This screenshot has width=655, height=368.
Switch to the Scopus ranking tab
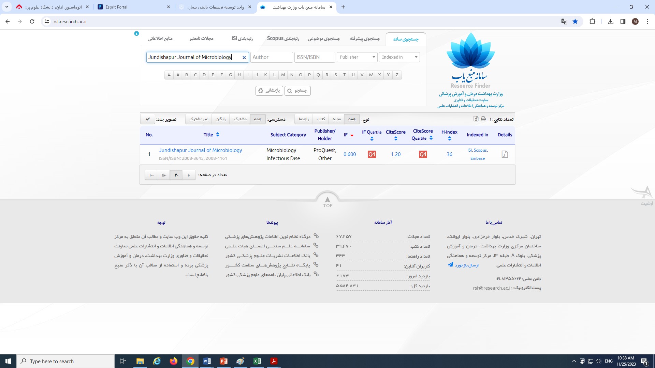(283, 39)
